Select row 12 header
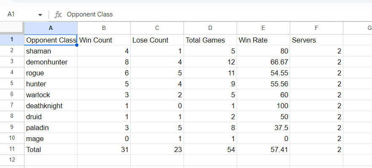The width and height of the screenshot is (372, 168). pos(12,160)
